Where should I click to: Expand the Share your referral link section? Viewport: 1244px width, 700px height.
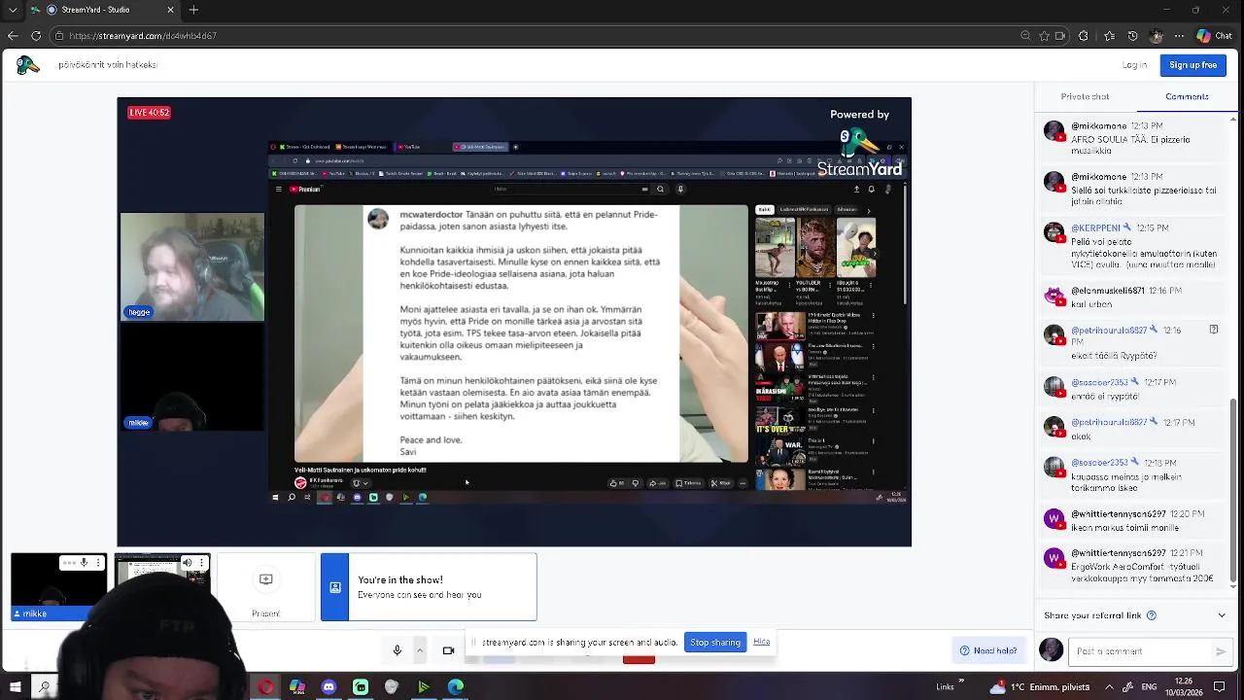coord(1222,615)
